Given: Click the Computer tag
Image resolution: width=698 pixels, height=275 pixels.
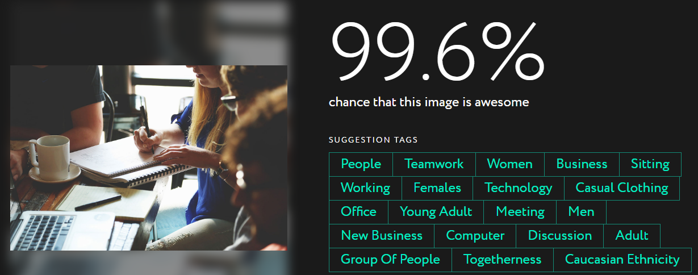Looking at the screenshot, I should [x=475, y=236].
